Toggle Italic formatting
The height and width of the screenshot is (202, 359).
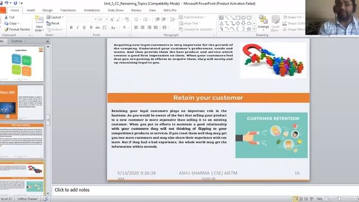click(77, 27)
